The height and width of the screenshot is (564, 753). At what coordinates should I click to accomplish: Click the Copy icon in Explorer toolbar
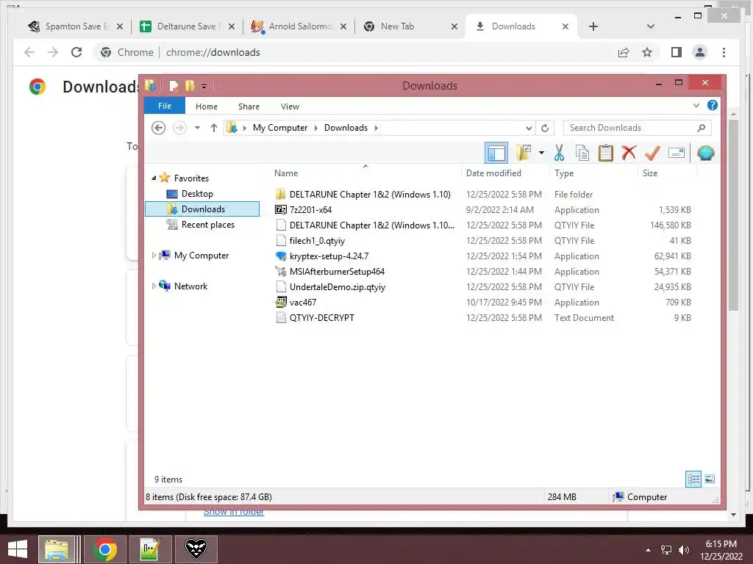[x=582, y=153]
